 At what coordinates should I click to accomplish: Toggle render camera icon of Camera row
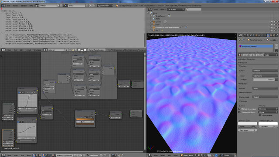coord(277,22)
